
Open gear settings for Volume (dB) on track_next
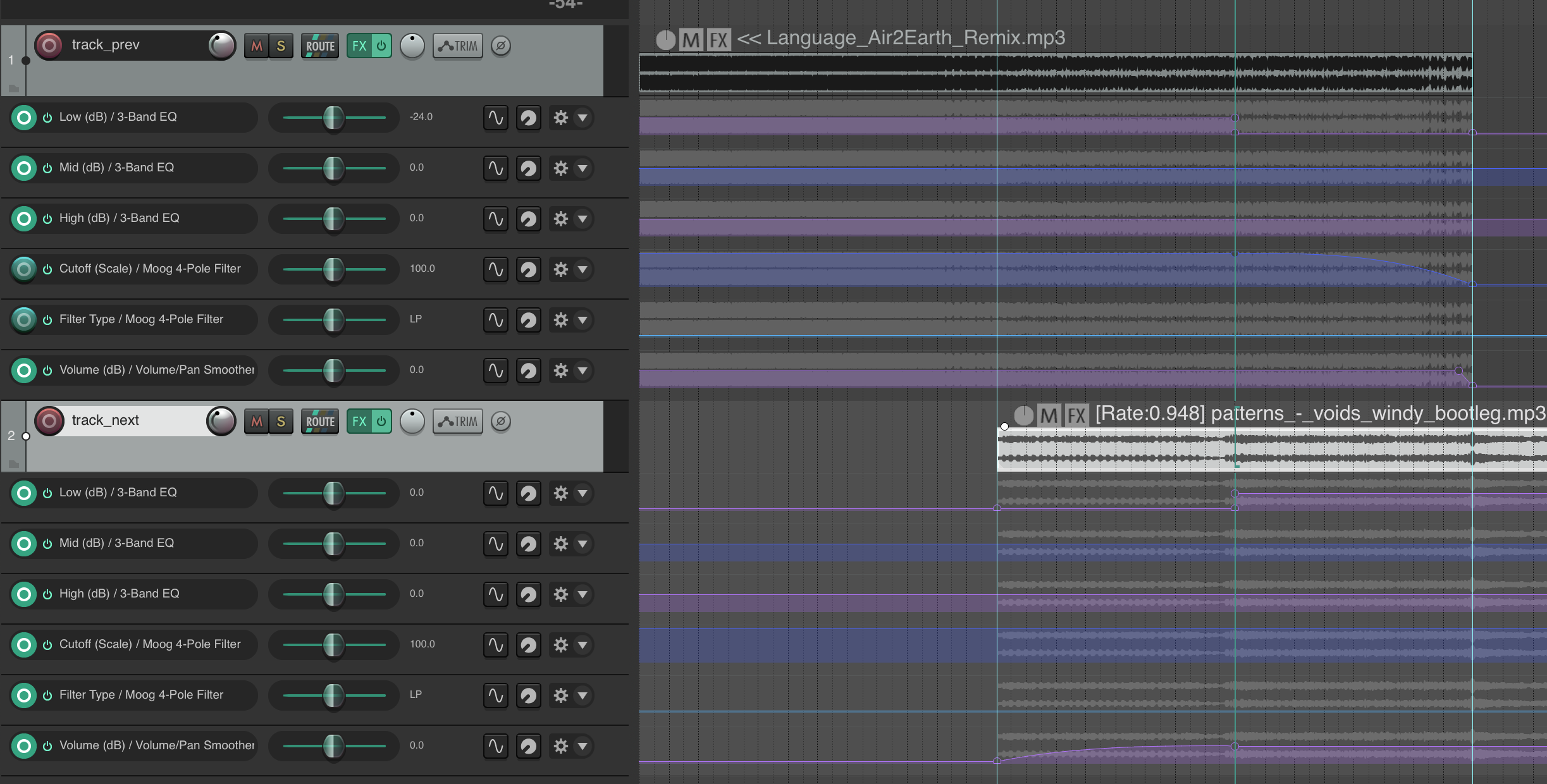point(560,746)
